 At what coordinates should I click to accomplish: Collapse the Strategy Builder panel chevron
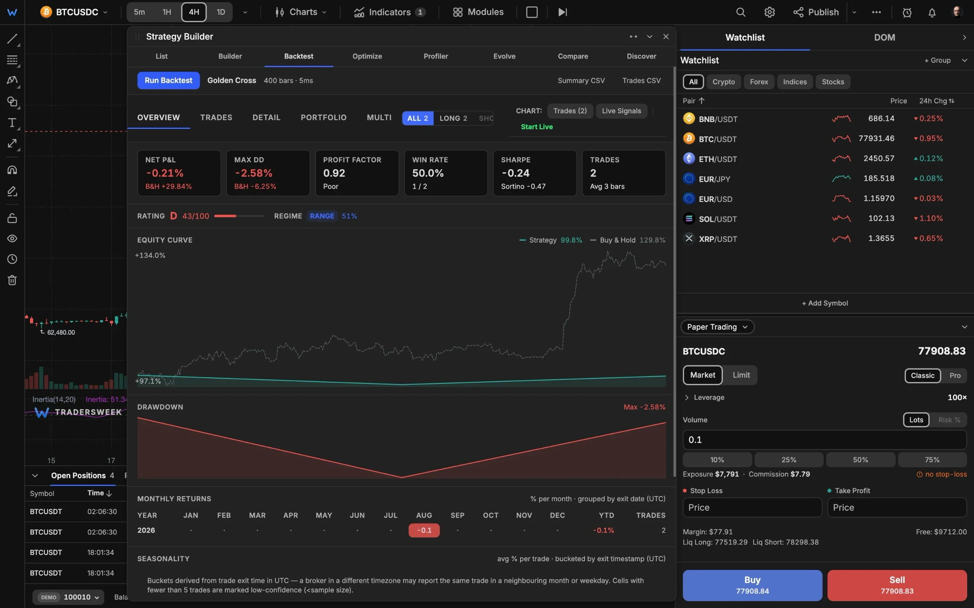649,37
